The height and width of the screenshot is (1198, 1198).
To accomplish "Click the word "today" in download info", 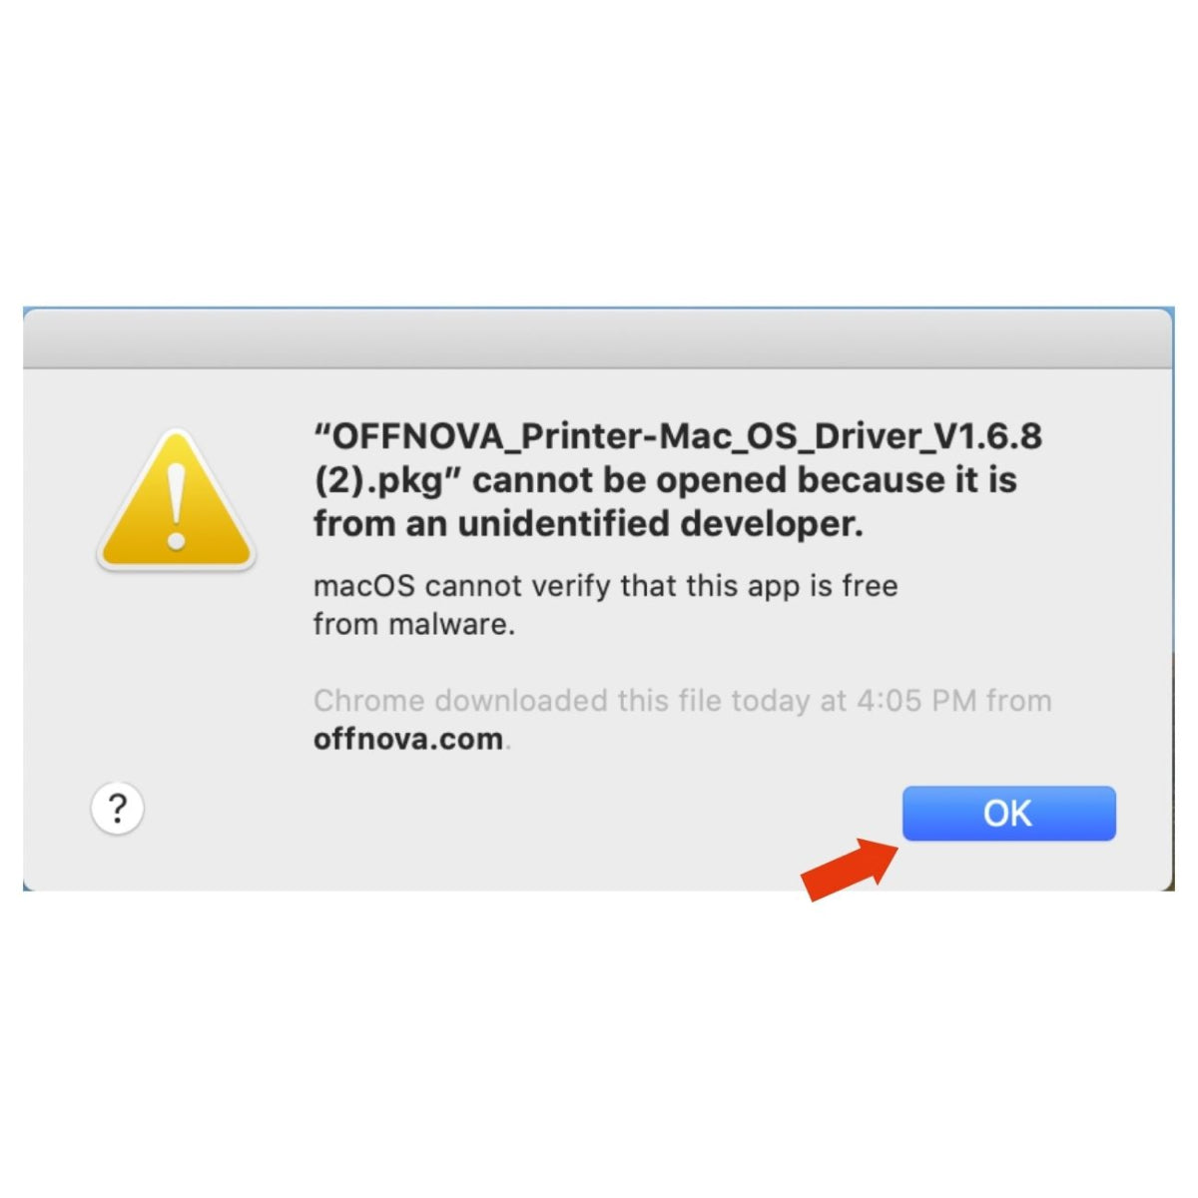I will coord(770,701).
